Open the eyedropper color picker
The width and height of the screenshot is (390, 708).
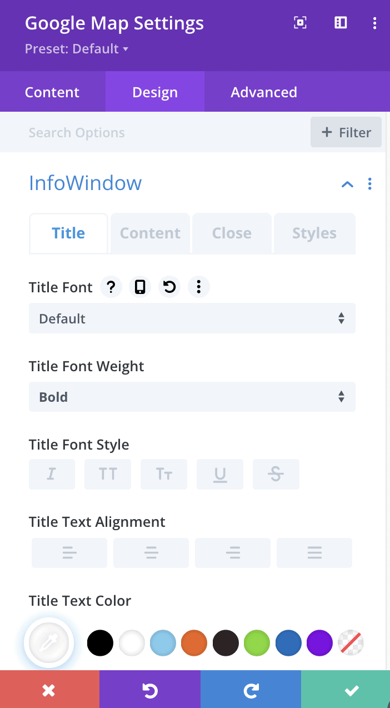click(49, 643)
